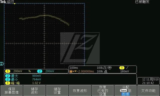Open the 文件功能 menu button
This screenshot has width=160, height=96.
[x=148, y=90]
